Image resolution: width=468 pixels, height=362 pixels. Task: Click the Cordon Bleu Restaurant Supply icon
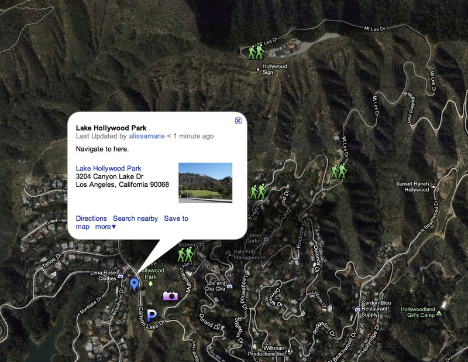tap(357, 309)
